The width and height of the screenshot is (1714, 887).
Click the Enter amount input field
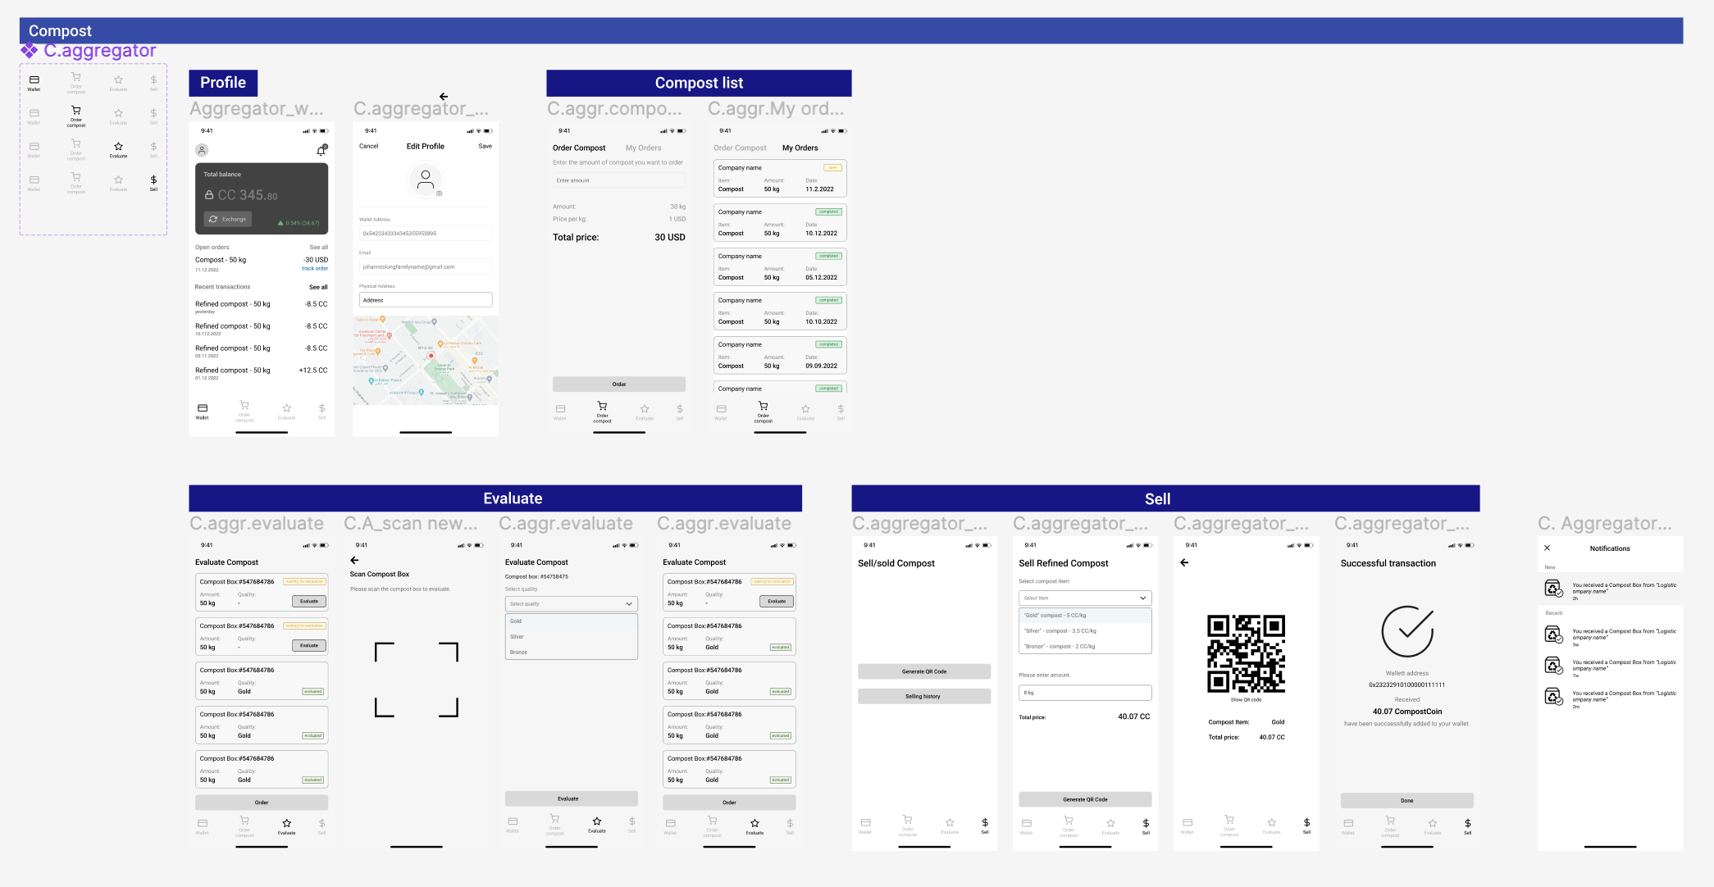(618, 180)
